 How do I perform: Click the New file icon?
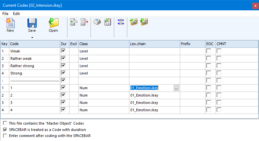(x=10, y=23)
